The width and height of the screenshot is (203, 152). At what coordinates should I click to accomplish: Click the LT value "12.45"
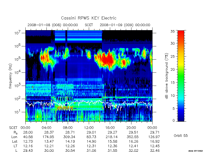(x=155, y=146)
